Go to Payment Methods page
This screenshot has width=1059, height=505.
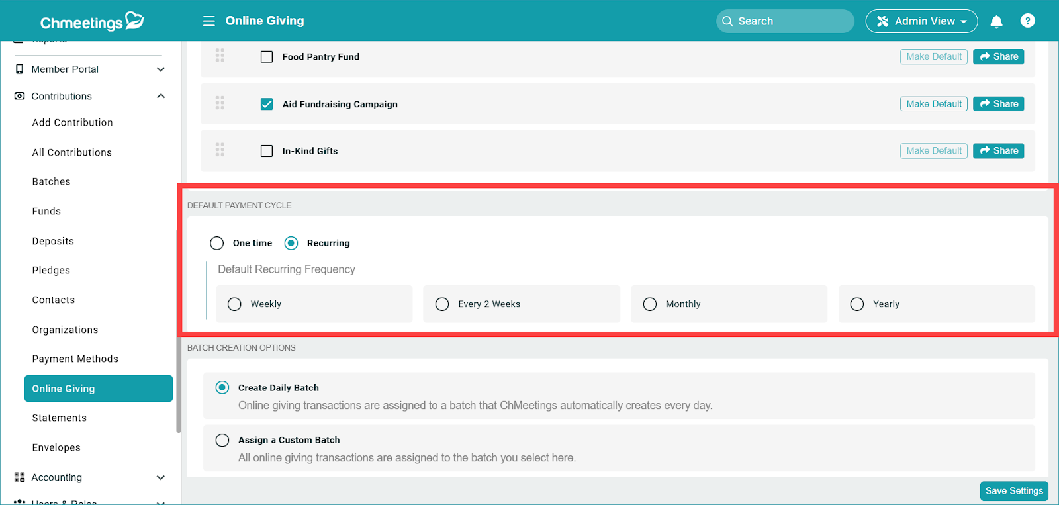click(75, 359)
